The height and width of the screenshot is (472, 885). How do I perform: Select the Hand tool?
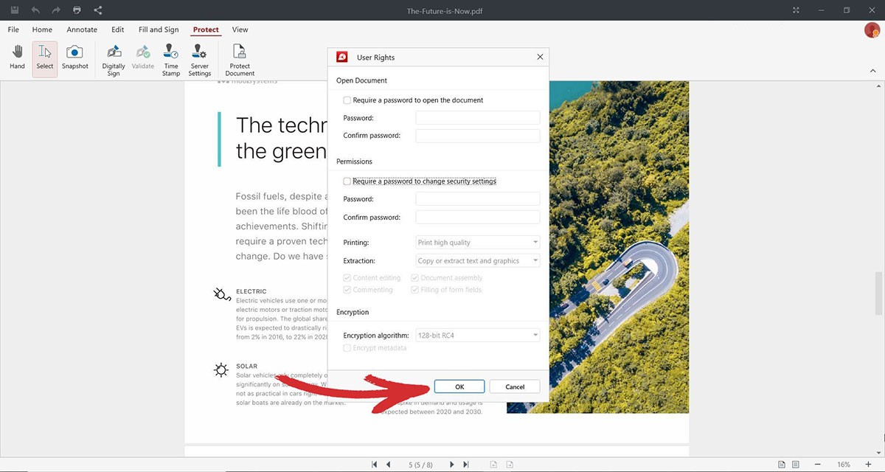point(17,58)
